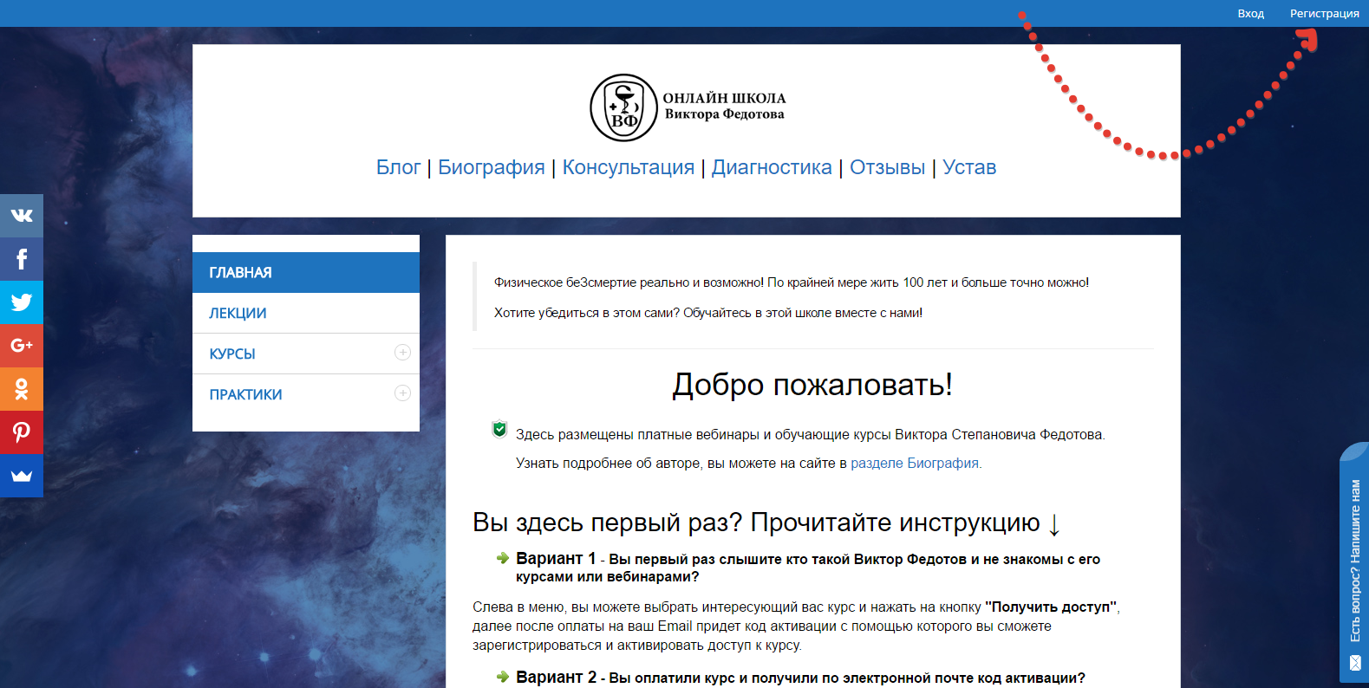Expand the КУРСЫ menu plus icon
This screenshot has height=688, width=1369.
pyautogui.click(x=402, y=352)
